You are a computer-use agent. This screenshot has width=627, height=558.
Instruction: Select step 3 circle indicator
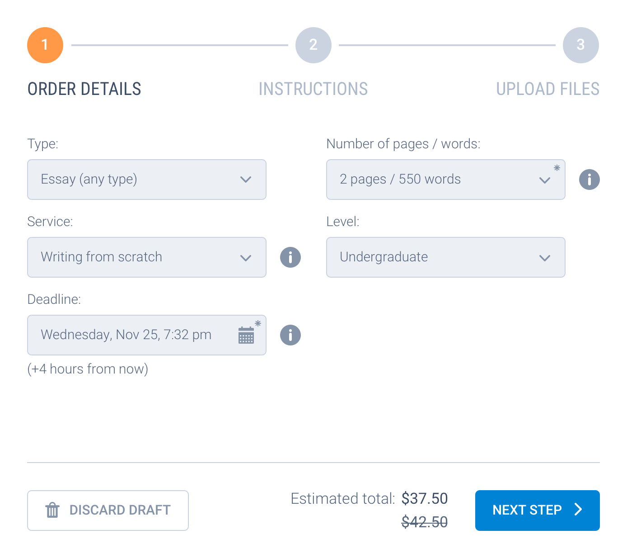point(581,45)
